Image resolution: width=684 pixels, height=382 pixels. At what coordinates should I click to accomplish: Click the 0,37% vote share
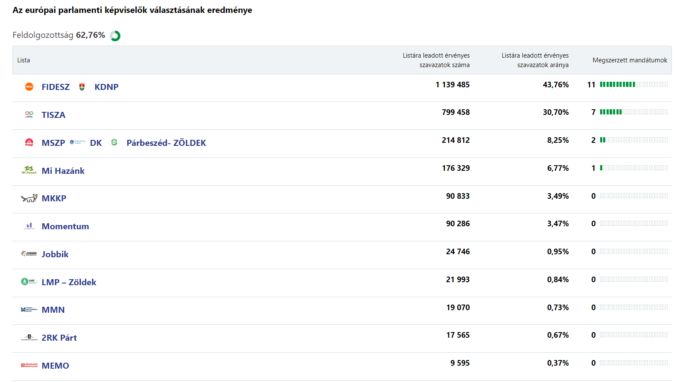[x=558, y=363]
